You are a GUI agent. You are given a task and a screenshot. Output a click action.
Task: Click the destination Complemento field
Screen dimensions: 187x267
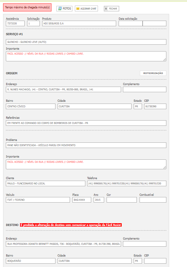144,244
